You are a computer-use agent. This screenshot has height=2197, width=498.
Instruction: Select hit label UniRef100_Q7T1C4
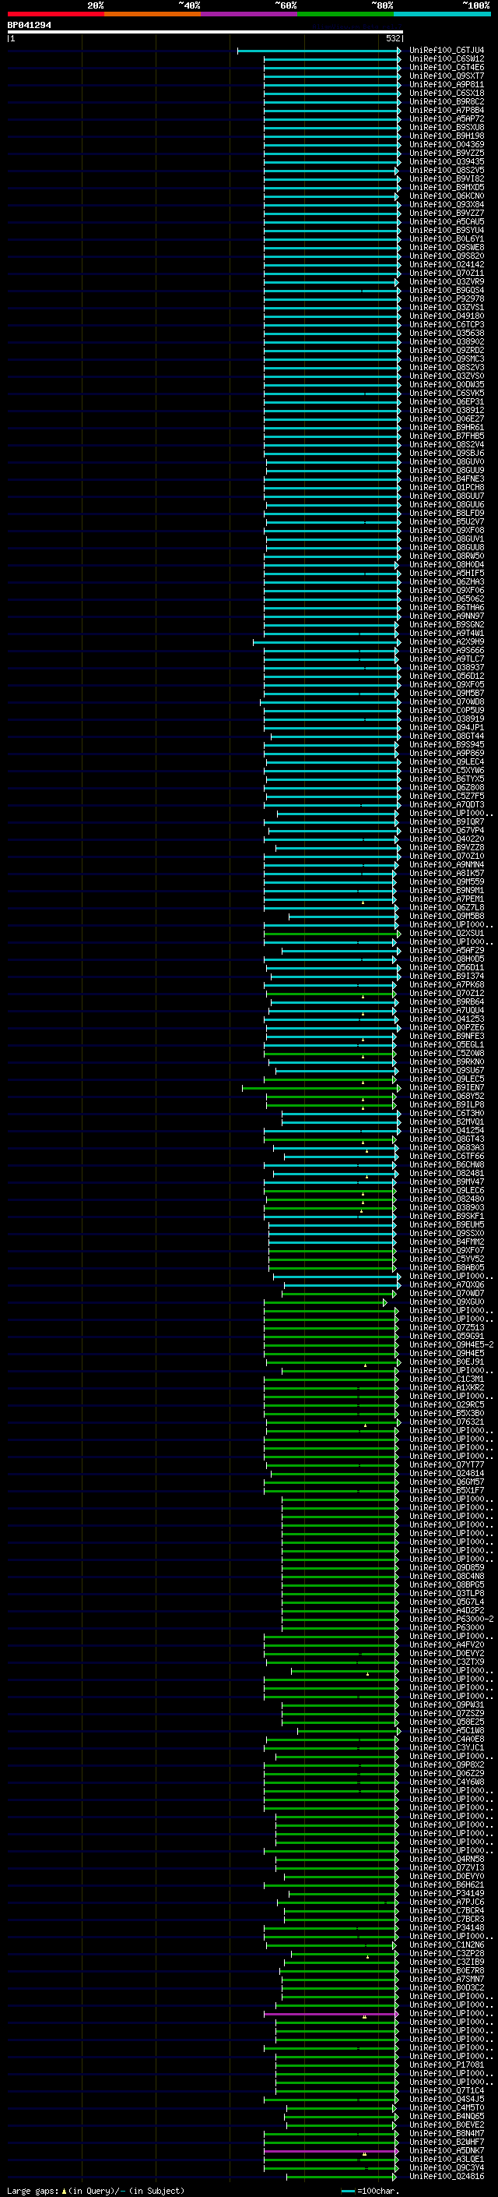click(446, 2091)
